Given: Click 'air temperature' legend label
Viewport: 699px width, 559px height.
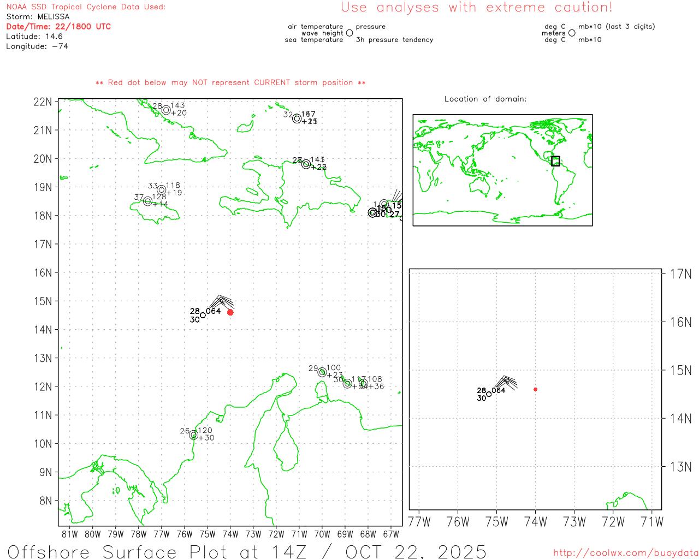Looking at the screenshot, I should point(316,27).
